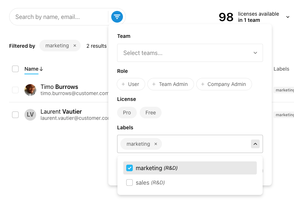Uncheck the marketing label checkbox

129,168
